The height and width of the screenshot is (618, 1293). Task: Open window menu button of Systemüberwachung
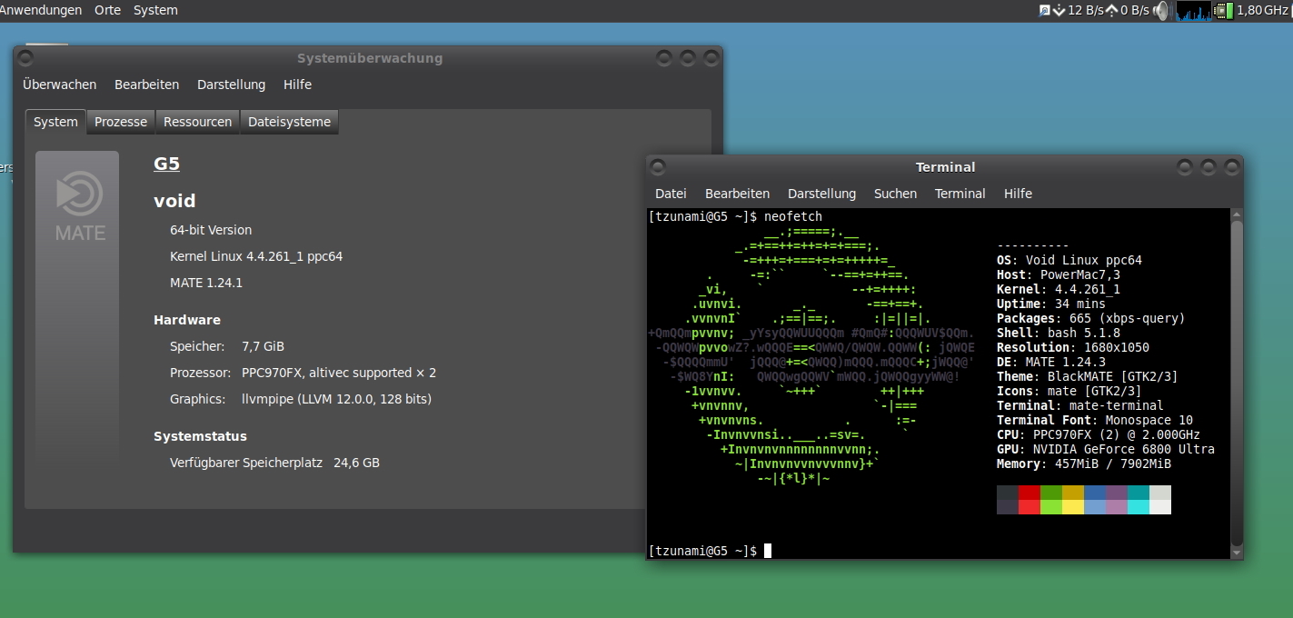point(25,58)
